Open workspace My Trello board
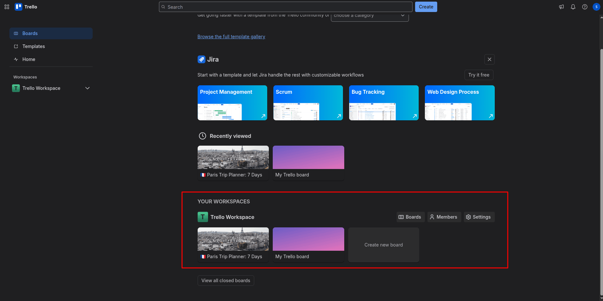The image size is (603, 301). pos(308,245)
